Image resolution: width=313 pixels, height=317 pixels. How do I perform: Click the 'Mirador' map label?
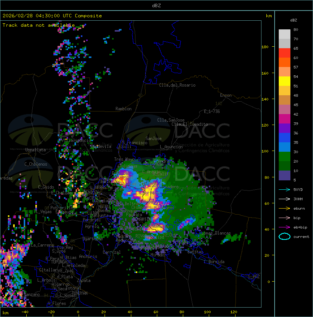[x=158, y=255]
